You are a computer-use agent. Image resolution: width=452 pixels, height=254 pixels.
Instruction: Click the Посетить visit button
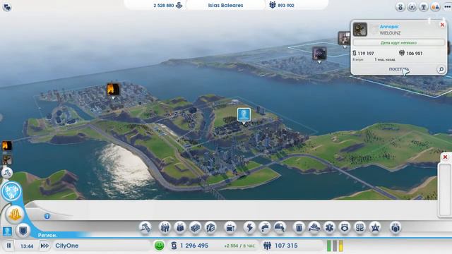pos(398,69)
